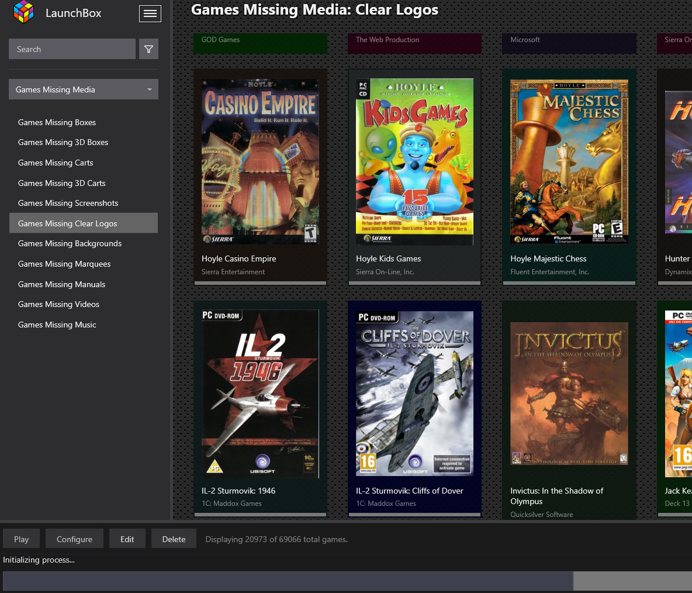Select IL-2 Sturmovik: 1946 cover art
692x593 pixels.
click(x=260, y=393)
